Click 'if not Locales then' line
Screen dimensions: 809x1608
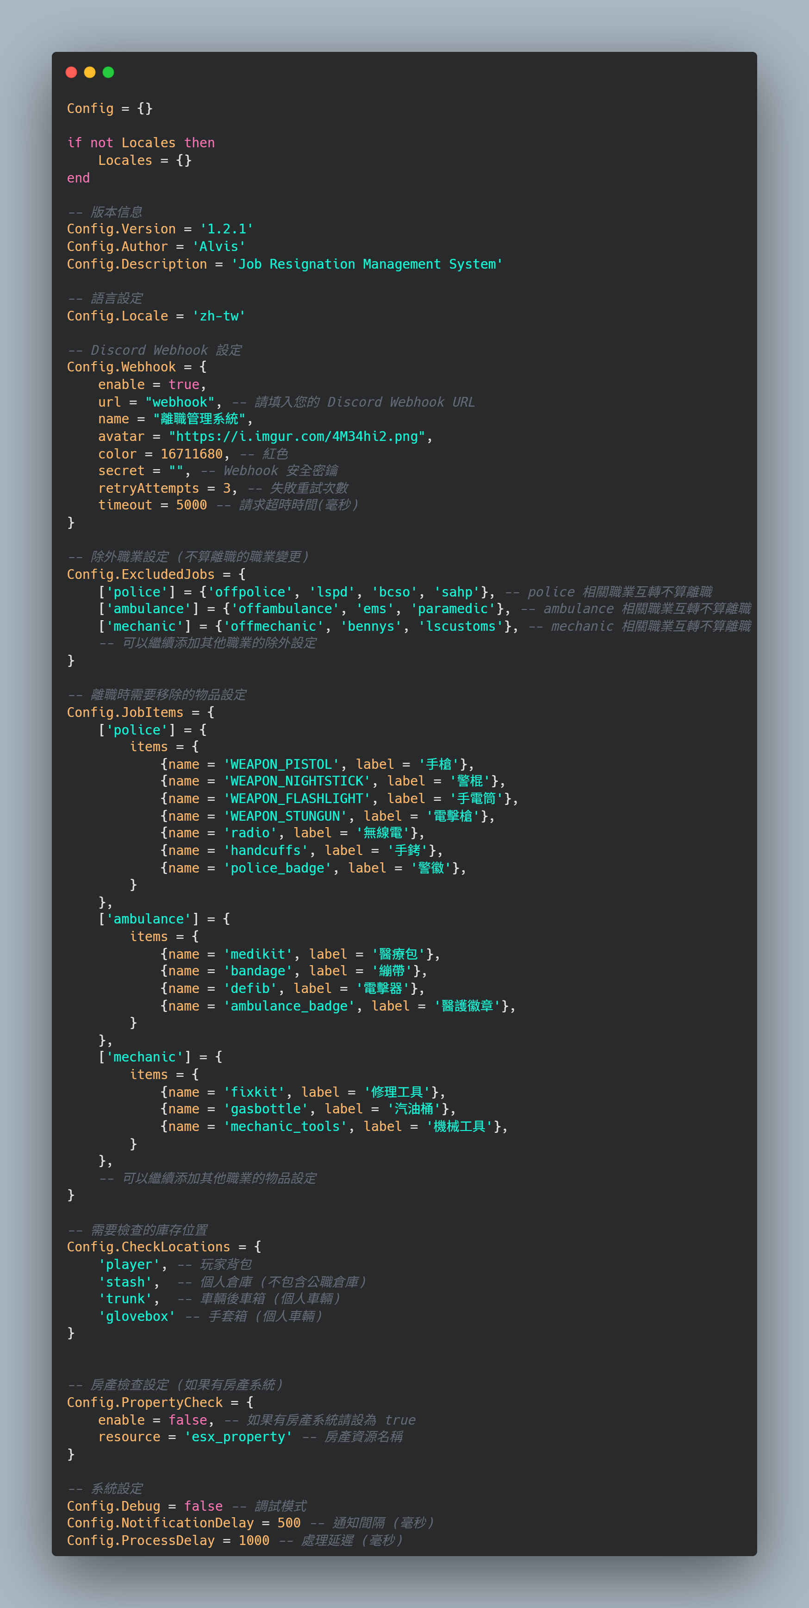(141, 143)
